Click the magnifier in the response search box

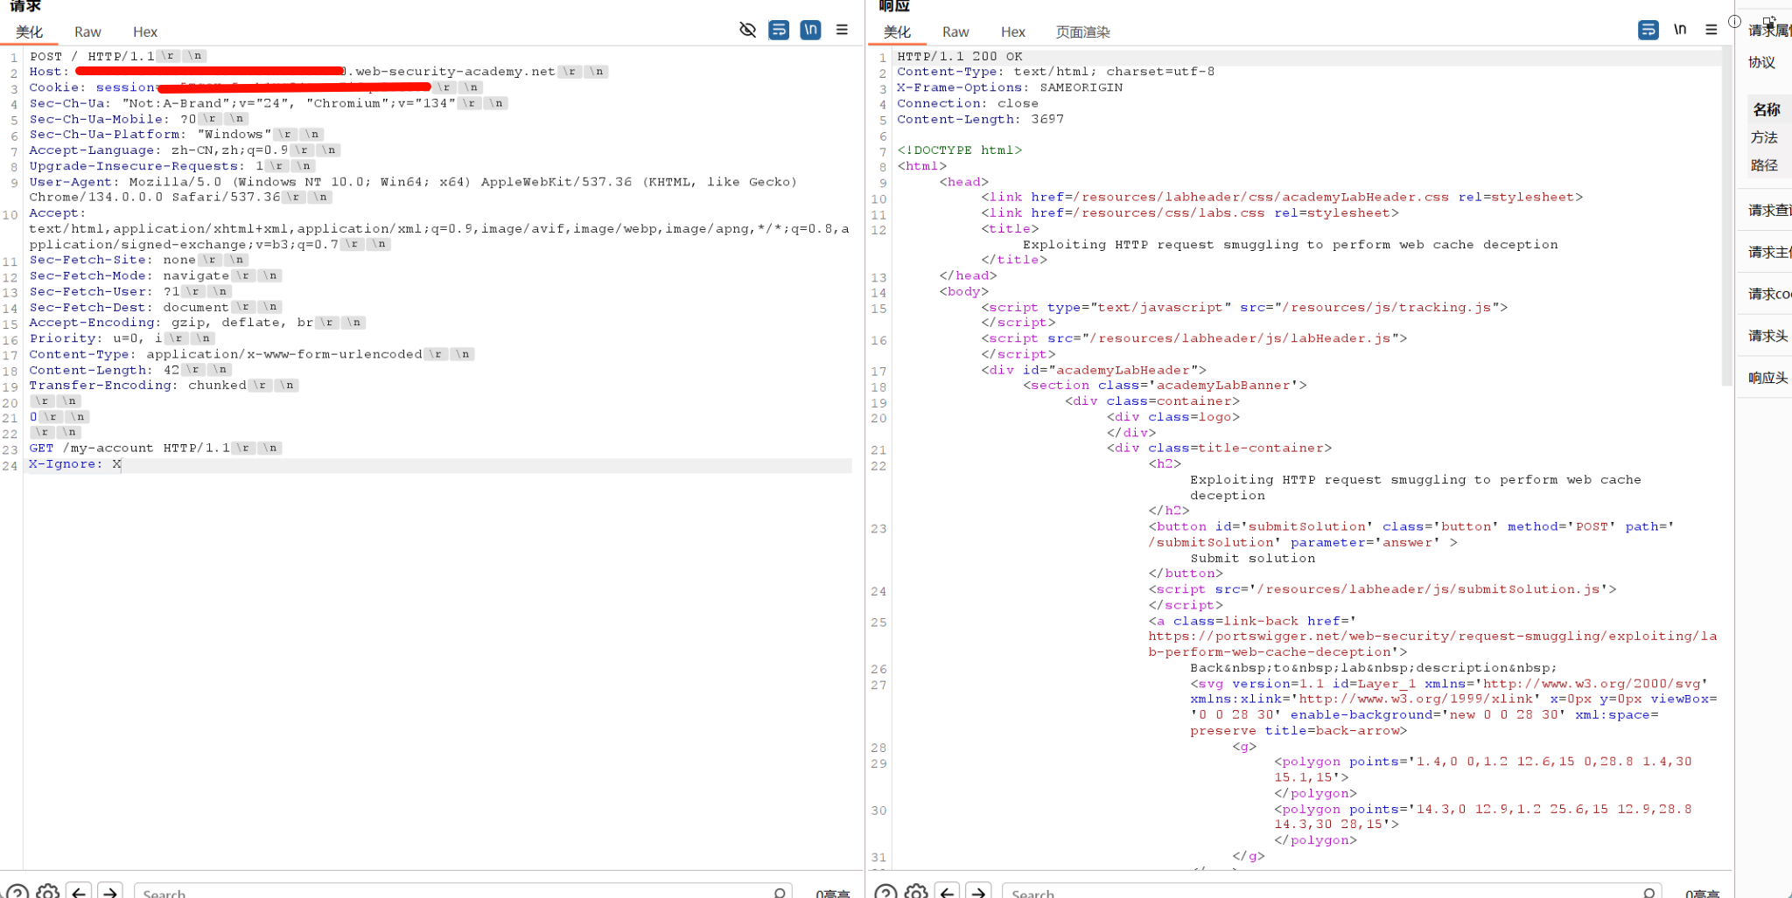click(x=1648, y=893)
